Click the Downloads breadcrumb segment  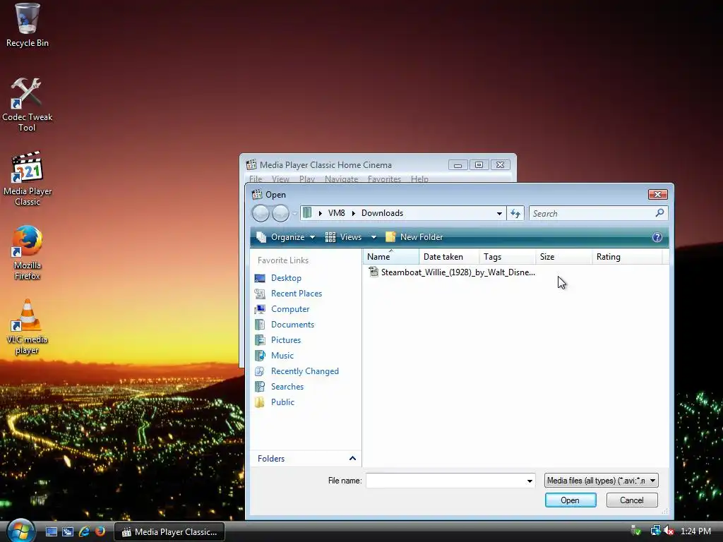tap(382, 213)
